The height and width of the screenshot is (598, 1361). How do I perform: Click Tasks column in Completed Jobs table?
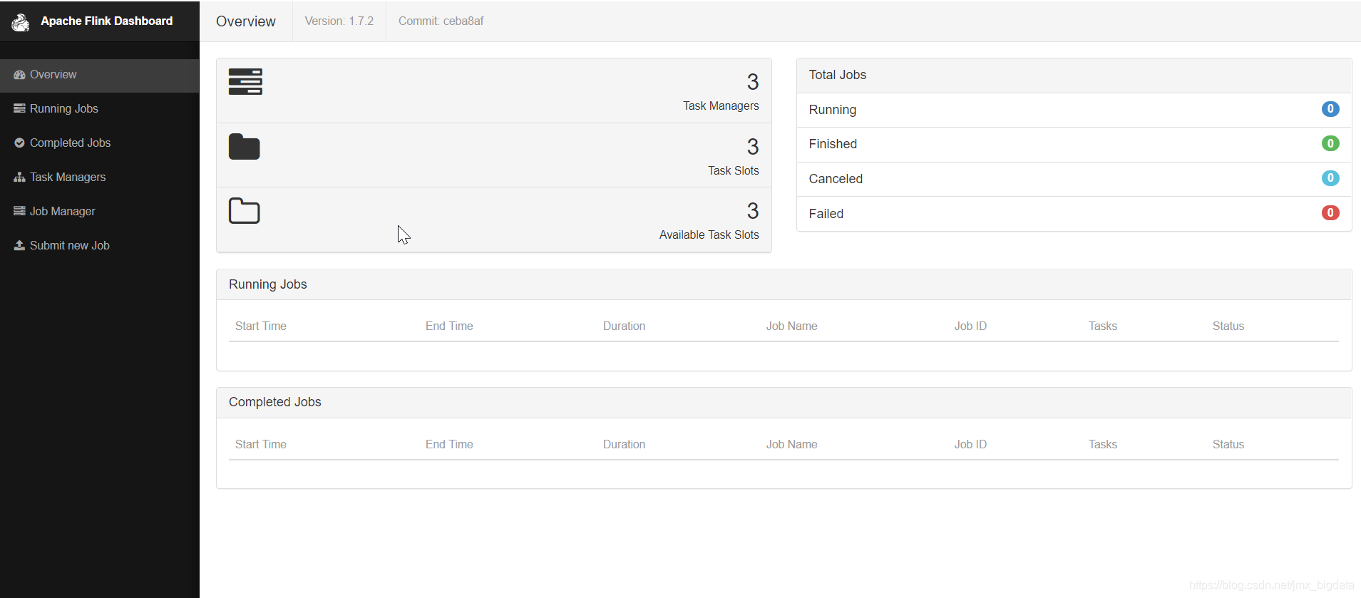click(1103, 445)
